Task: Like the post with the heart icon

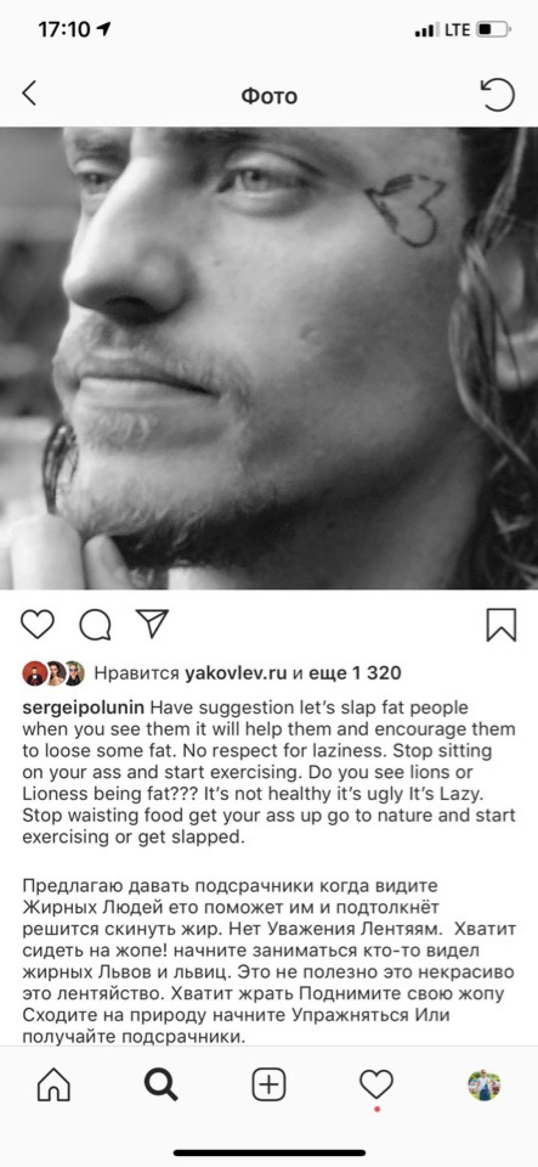Action: [38, 624]
